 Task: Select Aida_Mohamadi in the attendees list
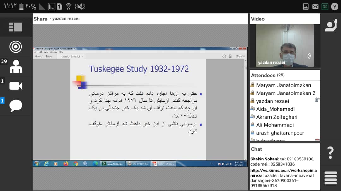pyautogui.click(x=275, y=109)
